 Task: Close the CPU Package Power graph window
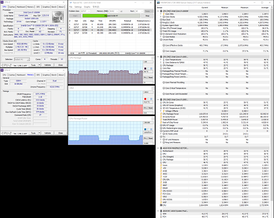(x=153, y=119)
